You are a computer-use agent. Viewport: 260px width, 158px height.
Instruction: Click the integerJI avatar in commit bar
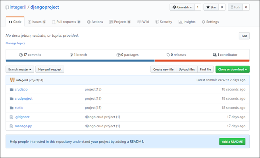click(12, 80)
